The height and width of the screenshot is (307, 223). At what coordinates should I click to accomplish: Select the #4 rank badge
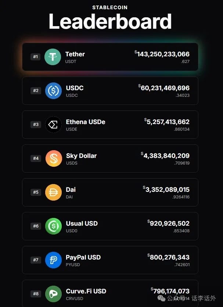pos(36,158)
